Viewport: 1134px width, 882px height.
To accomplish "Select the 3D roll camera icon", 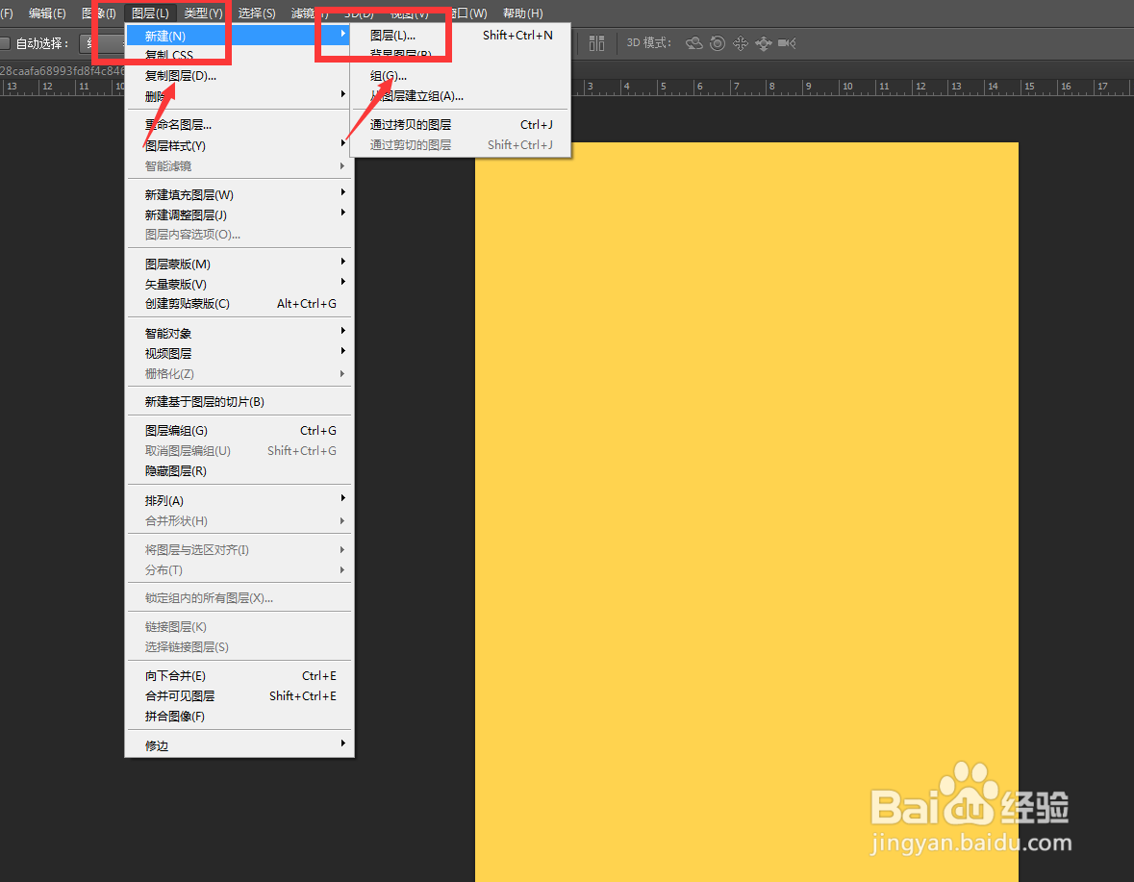I will point(718,43).
